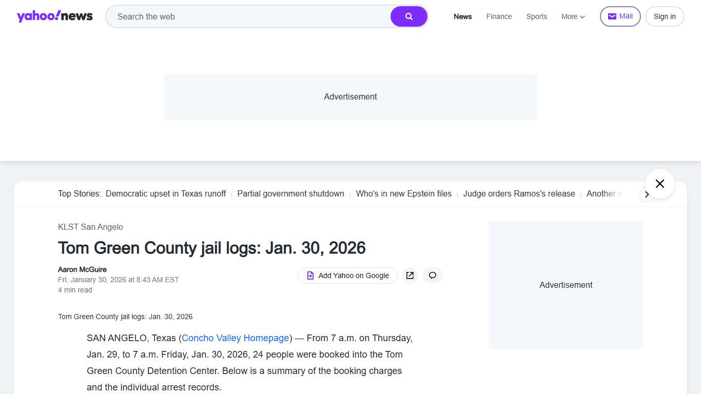Click the document icon beside Add Yahoo text
This screenshot has height=394, width=701.
pos(310,275)
